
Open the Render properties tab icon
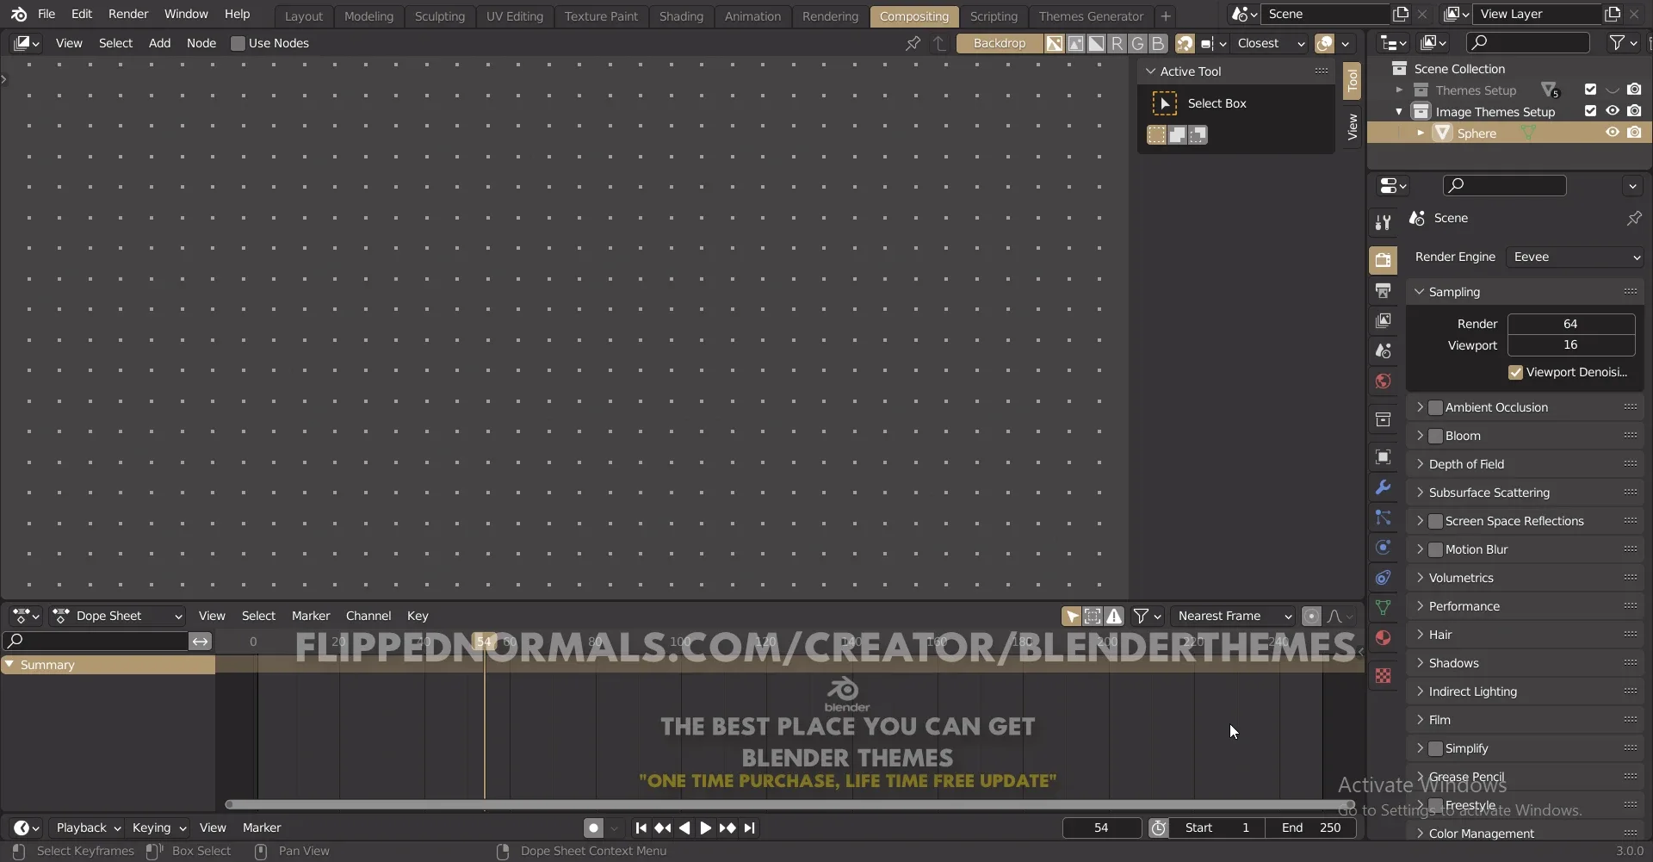(x=1383, y=260)
